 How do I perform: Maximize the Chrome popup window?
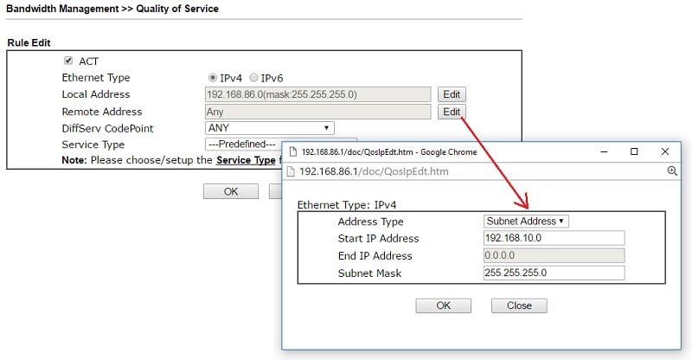point(634,151)
